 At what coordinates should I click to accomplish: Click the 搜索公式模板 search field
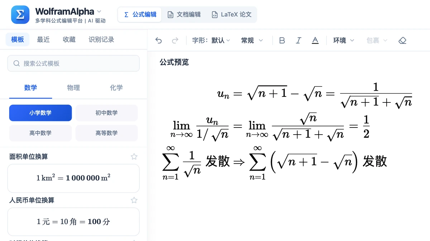[73, 63]
